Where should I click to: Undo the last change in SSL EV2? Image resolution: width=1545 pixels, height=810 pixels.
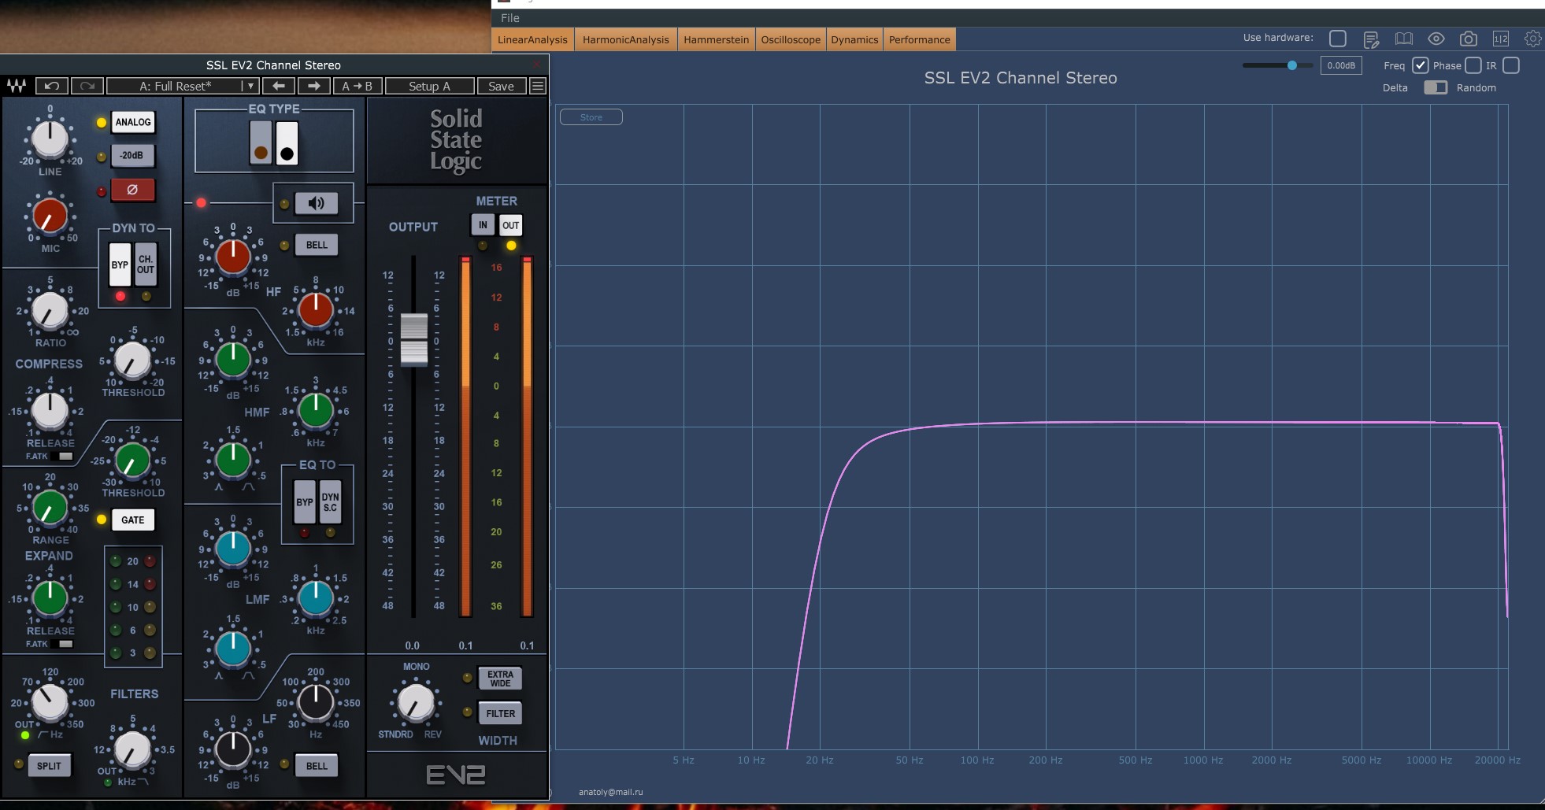click(52, 86)
